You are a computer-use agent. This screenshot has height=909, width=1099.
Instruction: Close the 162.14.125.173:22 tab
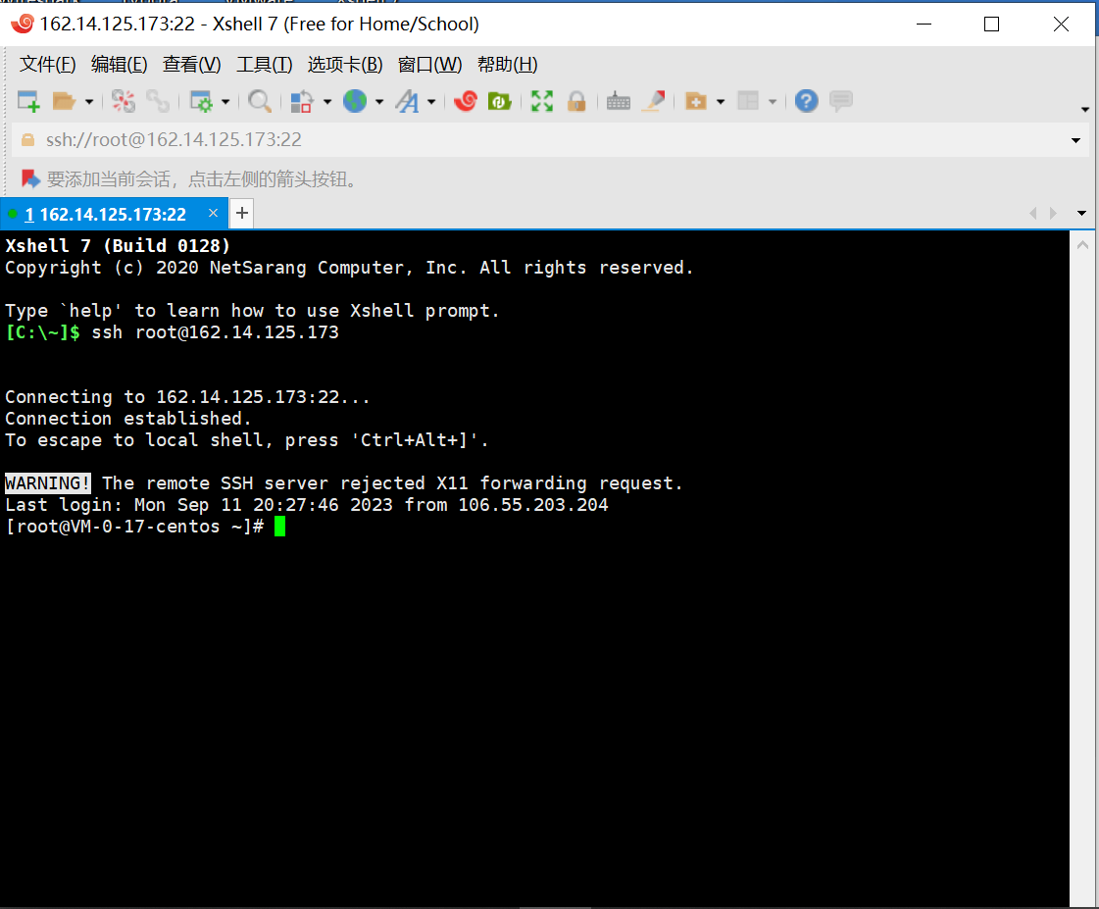(x=213, y=213)
